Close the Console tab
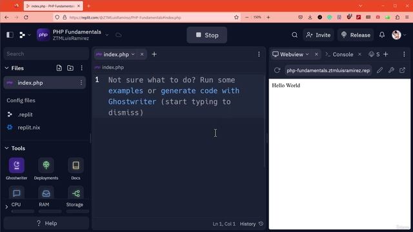 pos(359,54)
